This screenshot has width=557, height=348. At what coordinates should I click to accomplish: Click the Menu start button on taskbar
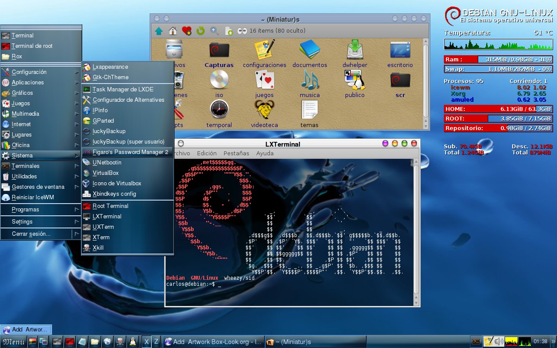click(x=13, y=342)
